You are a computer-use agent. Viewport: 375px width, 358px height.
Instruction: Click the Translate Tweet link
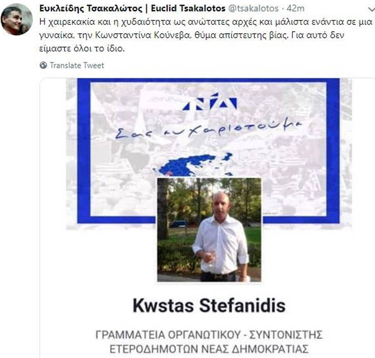pyautogui.click(x=77, y=65)
